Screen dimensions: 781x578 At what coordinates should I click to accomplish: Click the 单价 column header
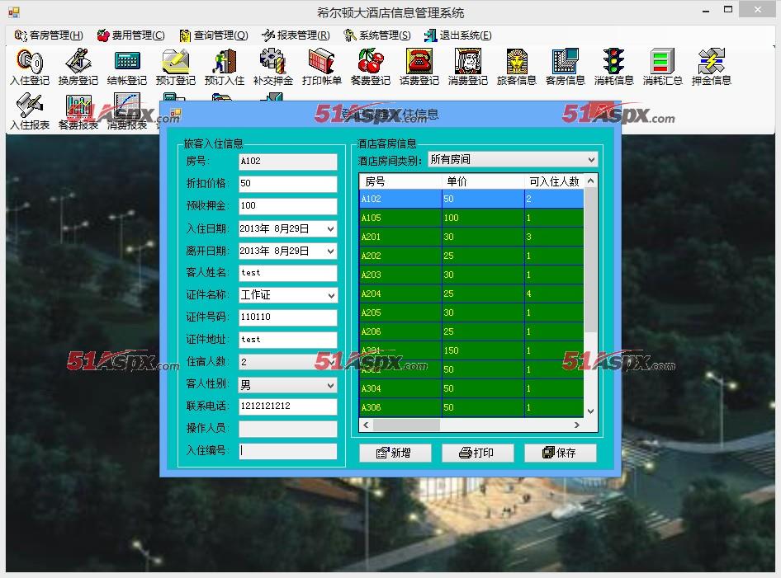[483, 181]
